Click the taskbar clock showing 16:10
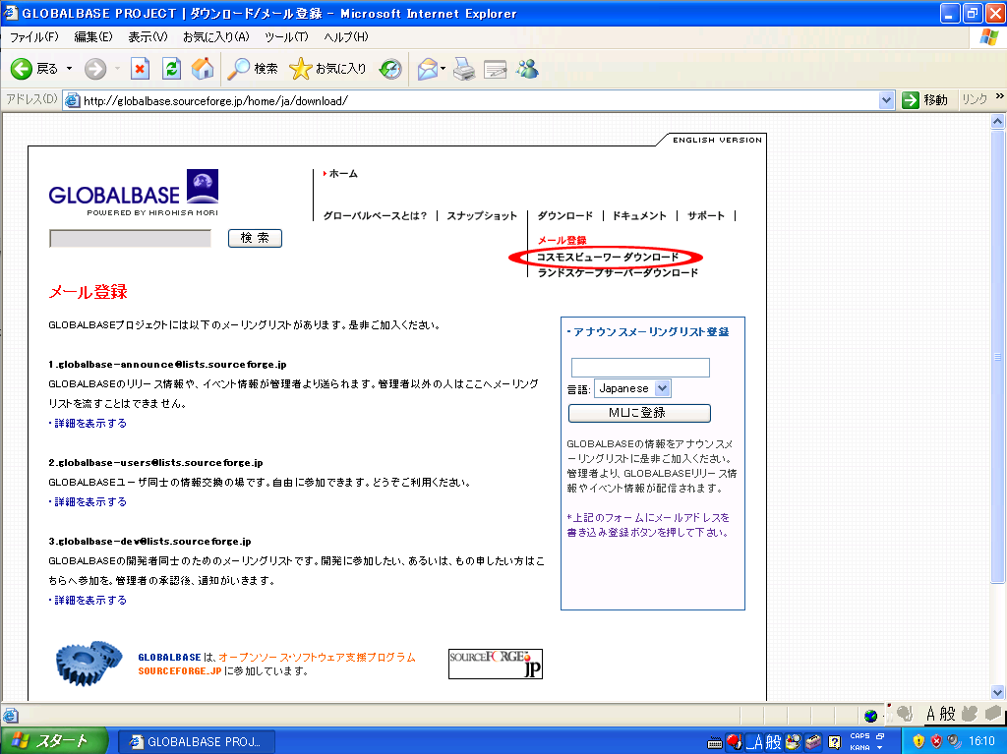Image resolution: width=1007 pixels, height=754 pixels. pos(982,741)
